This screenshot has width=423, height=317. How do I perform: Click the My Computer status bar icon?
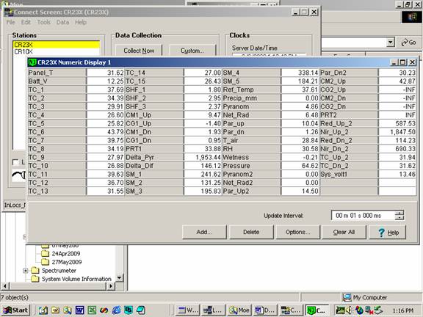click(347, 297)
